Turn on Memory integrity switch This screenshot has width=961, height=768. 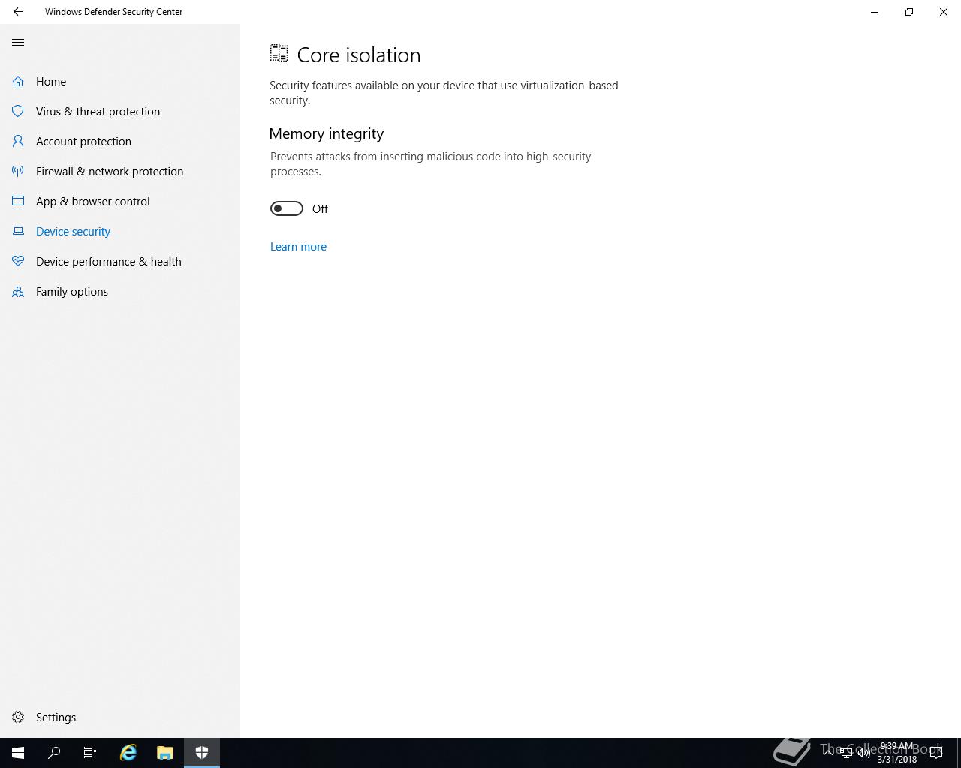[x=287, y=208]
